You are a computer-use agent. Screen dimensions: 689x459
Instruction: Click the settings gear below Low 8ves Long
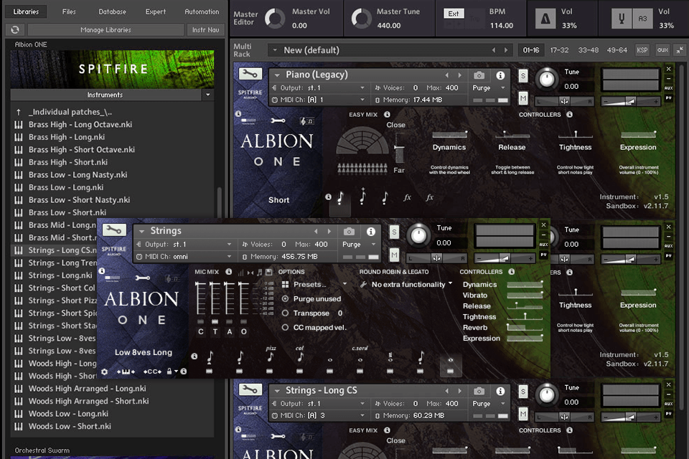105,372
